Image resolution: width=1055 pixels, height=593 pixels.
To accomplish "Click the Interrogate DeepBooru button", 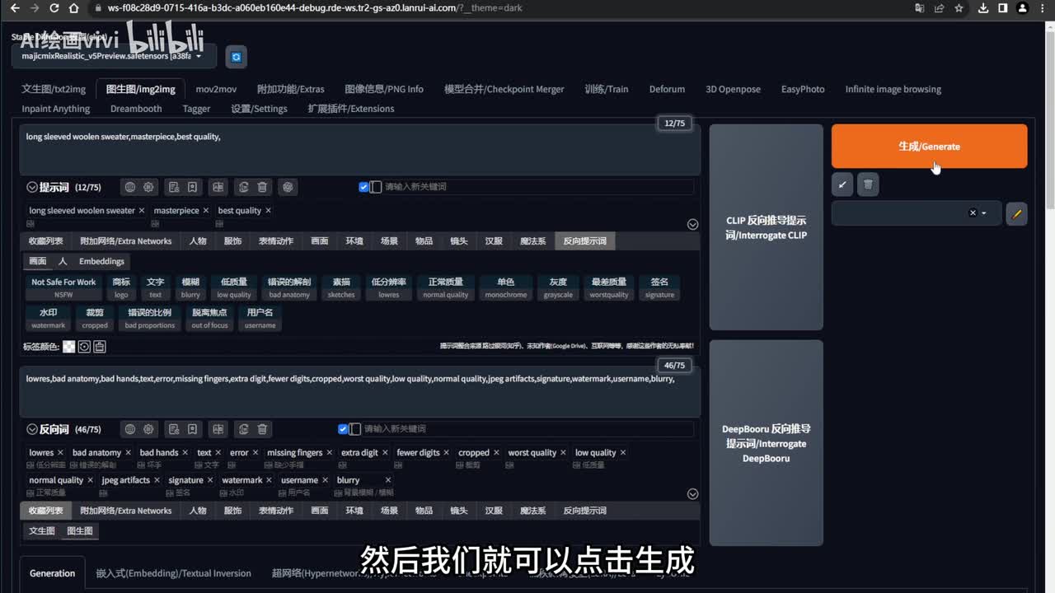I will tap(766, 443).
